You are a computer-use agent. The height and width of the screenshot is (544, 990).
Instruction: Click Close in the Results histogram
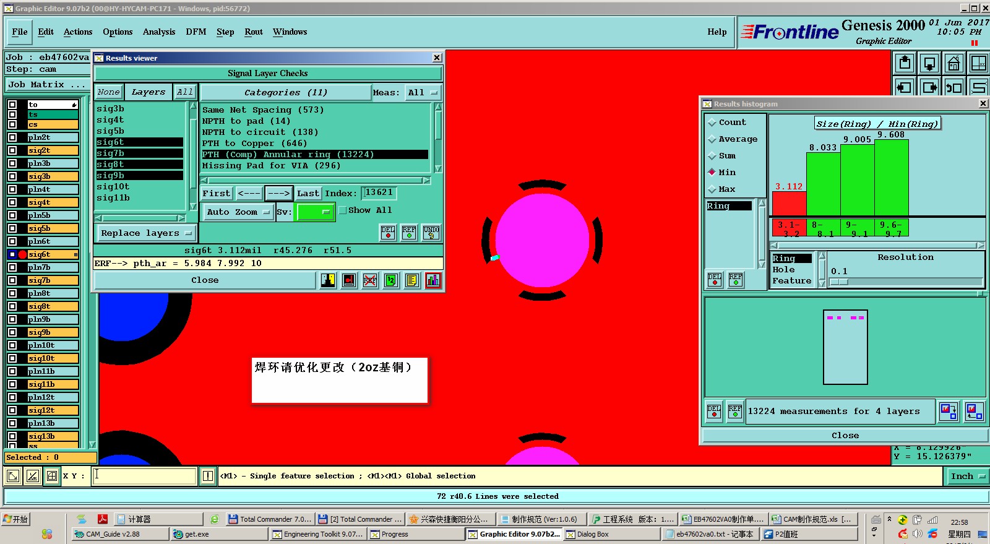click(845, 436)
